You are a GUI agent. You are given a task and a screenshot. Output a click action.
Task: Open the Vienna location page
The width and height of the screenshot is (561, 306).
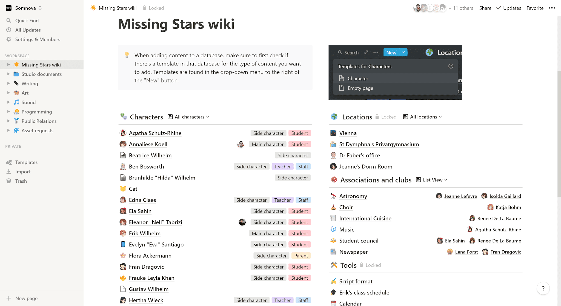coord(348,133)
